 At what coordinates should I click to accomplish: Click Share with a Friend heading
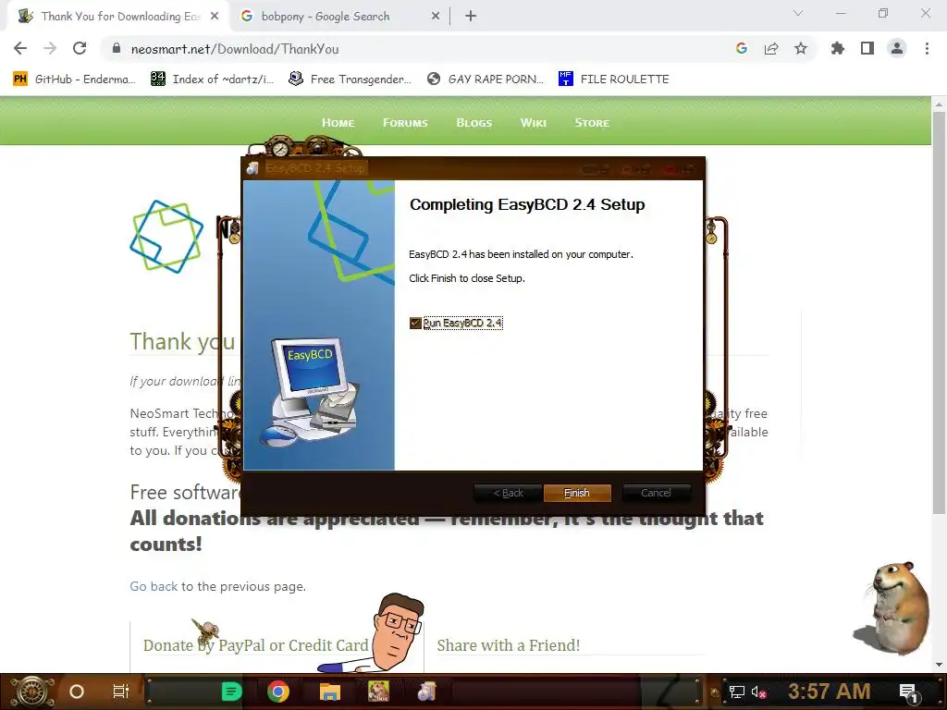click(x=508, y=645)
